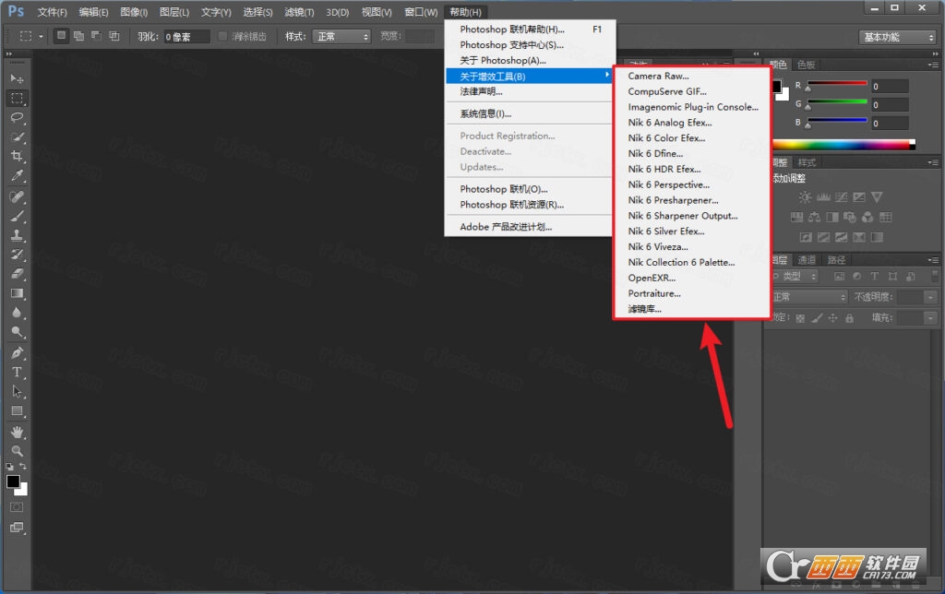This screenshot has width=945, height=594.
Task: Click the Vibrance adjustment icon
Action: coord(877,197)
